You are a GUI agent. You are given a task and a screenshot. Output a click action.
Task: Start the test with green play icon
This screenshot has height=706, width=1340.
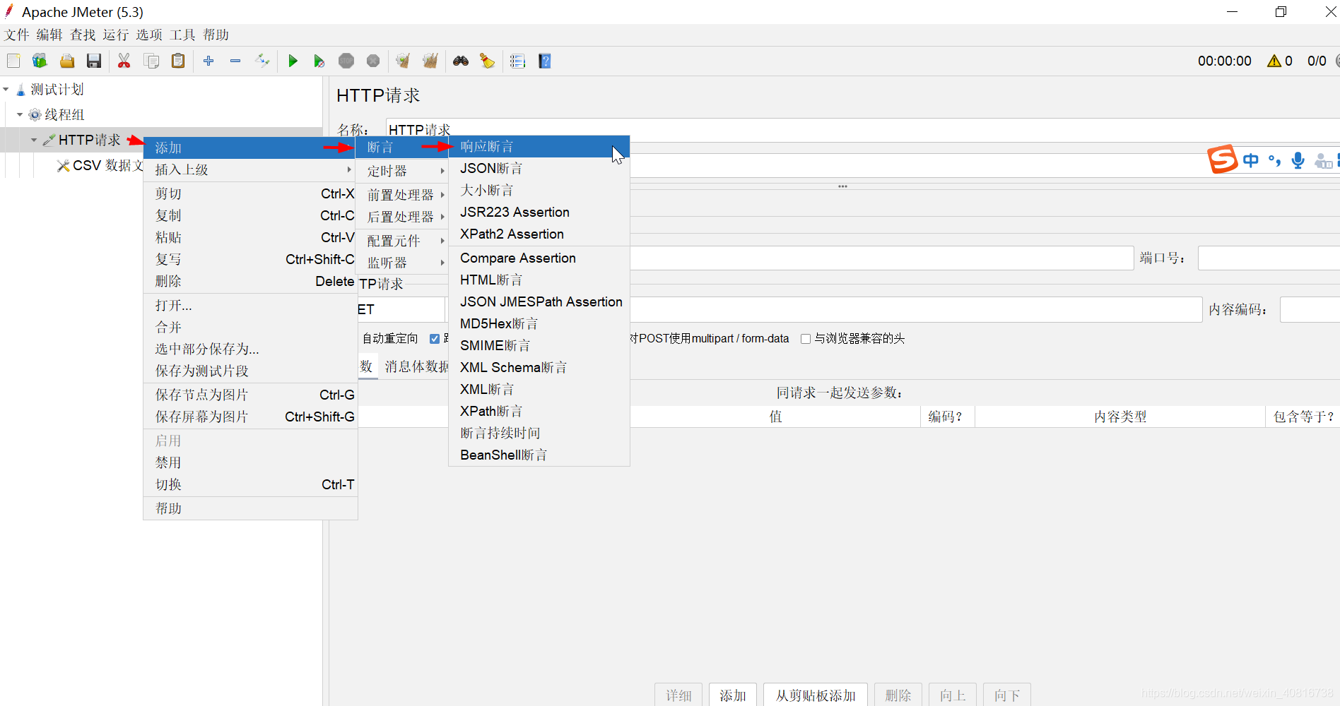point(293,61)
